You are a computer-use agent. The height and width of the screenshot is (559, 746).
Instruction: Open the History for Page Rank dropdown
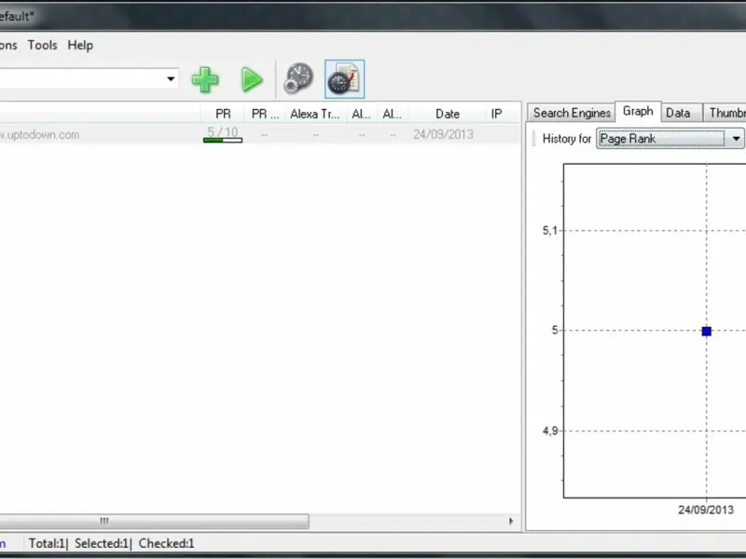(670, 139)
